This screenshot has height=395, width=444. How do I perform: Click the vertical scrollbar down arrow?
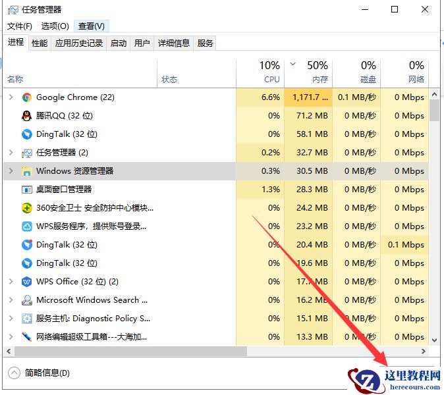434,340
